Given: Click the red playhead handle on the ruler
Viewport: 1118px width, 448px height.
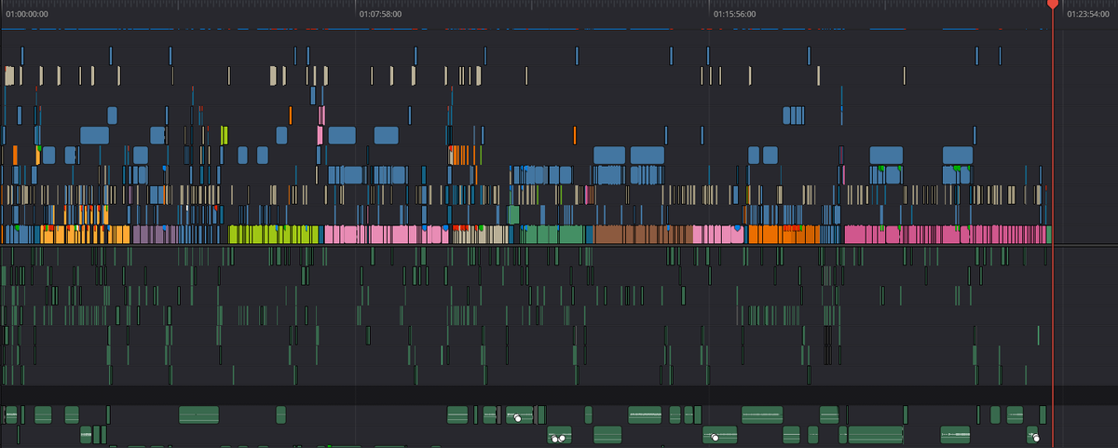Looking at the screenshot, I should pos(1052,5).
